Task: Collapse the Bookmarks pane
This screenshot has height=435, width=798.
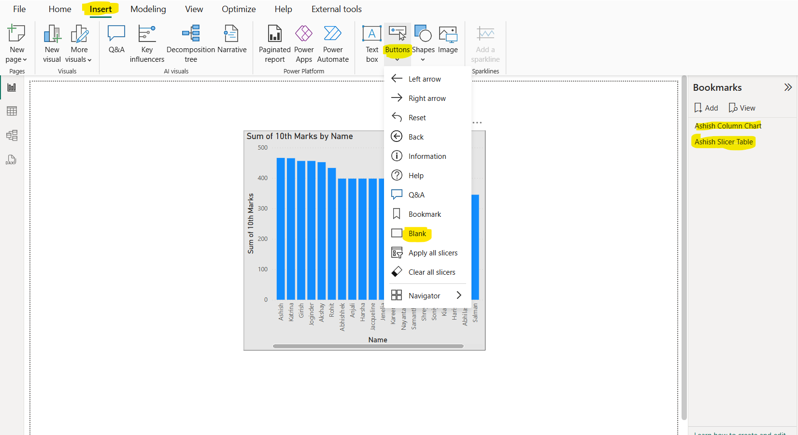Action: (x=788, y=87)
